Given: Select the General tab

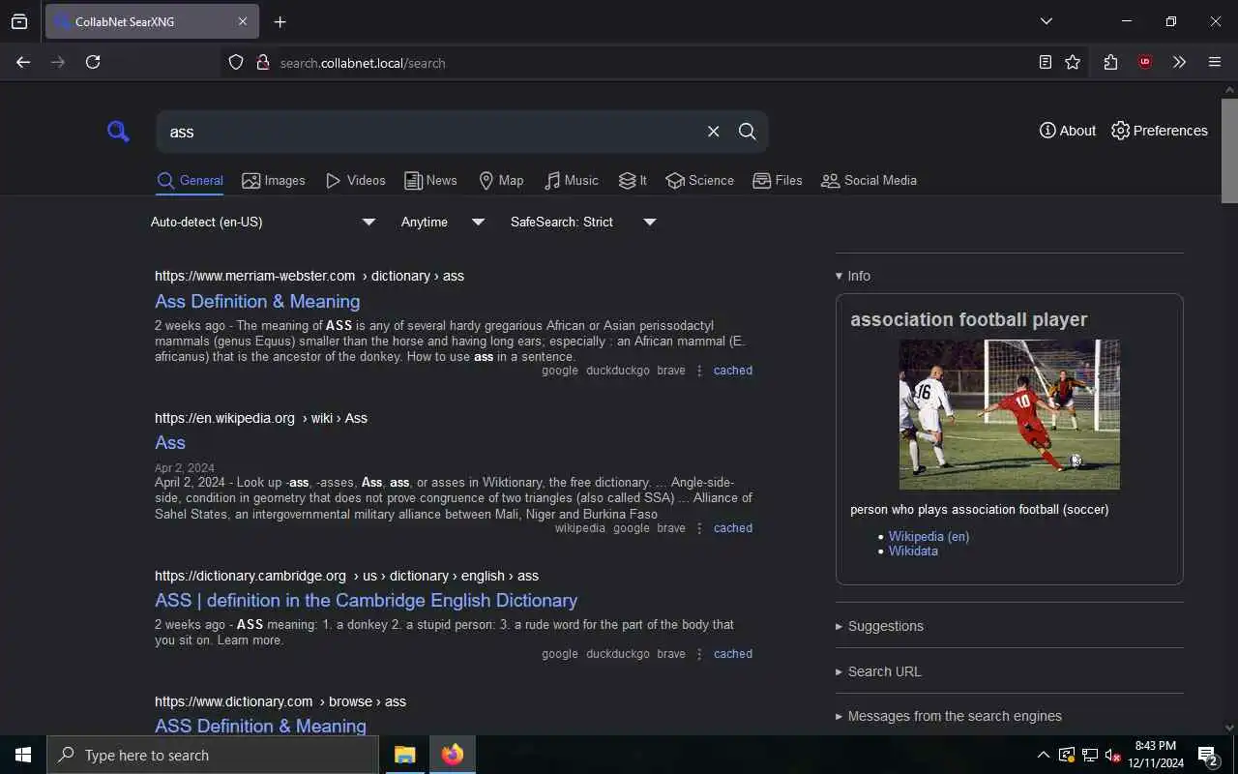Looking at the screenshot, I should 191,181.
